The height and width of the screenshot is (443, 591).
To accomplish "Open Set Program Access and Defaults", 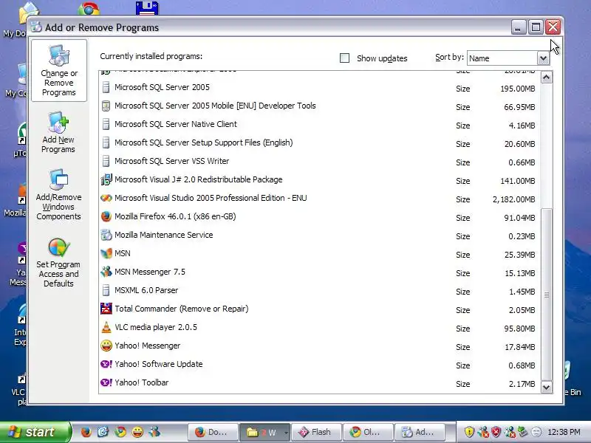I will pyautogui.click(x=58, y=263).
